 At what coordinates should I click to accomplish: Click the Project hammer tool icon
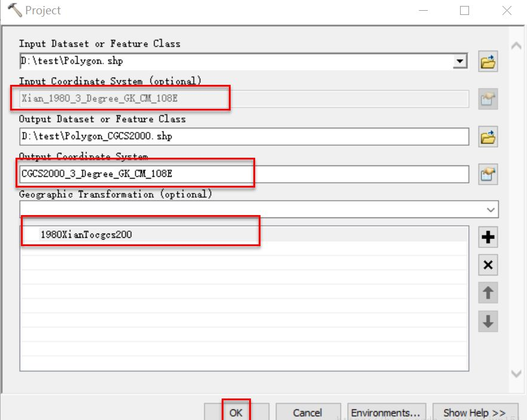[x=14, y=10]
